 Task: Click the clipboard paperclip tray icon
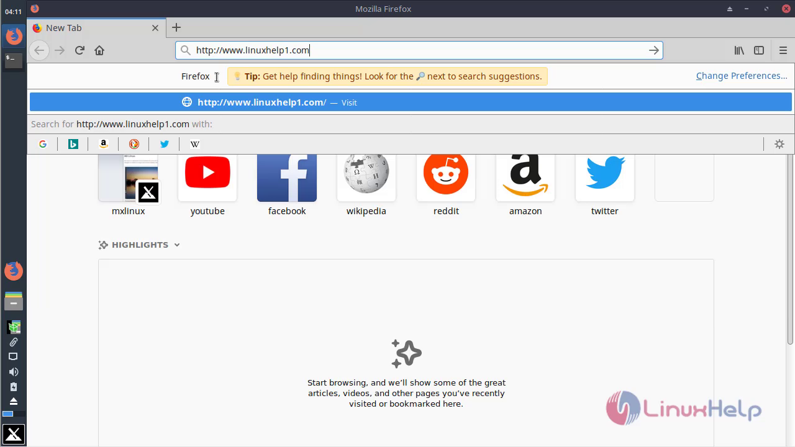pos(14,342)
